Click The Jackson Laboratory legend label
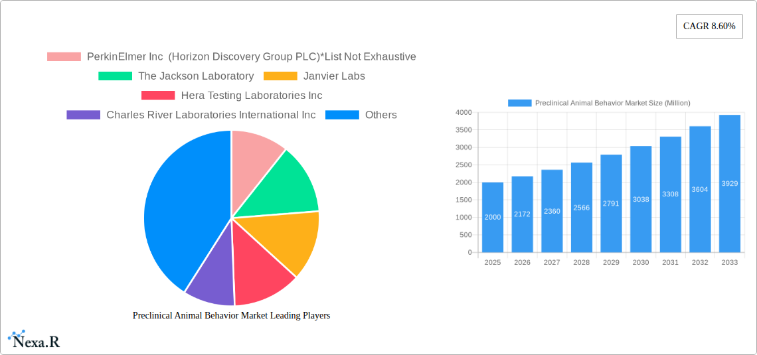 tap(196, 76)
